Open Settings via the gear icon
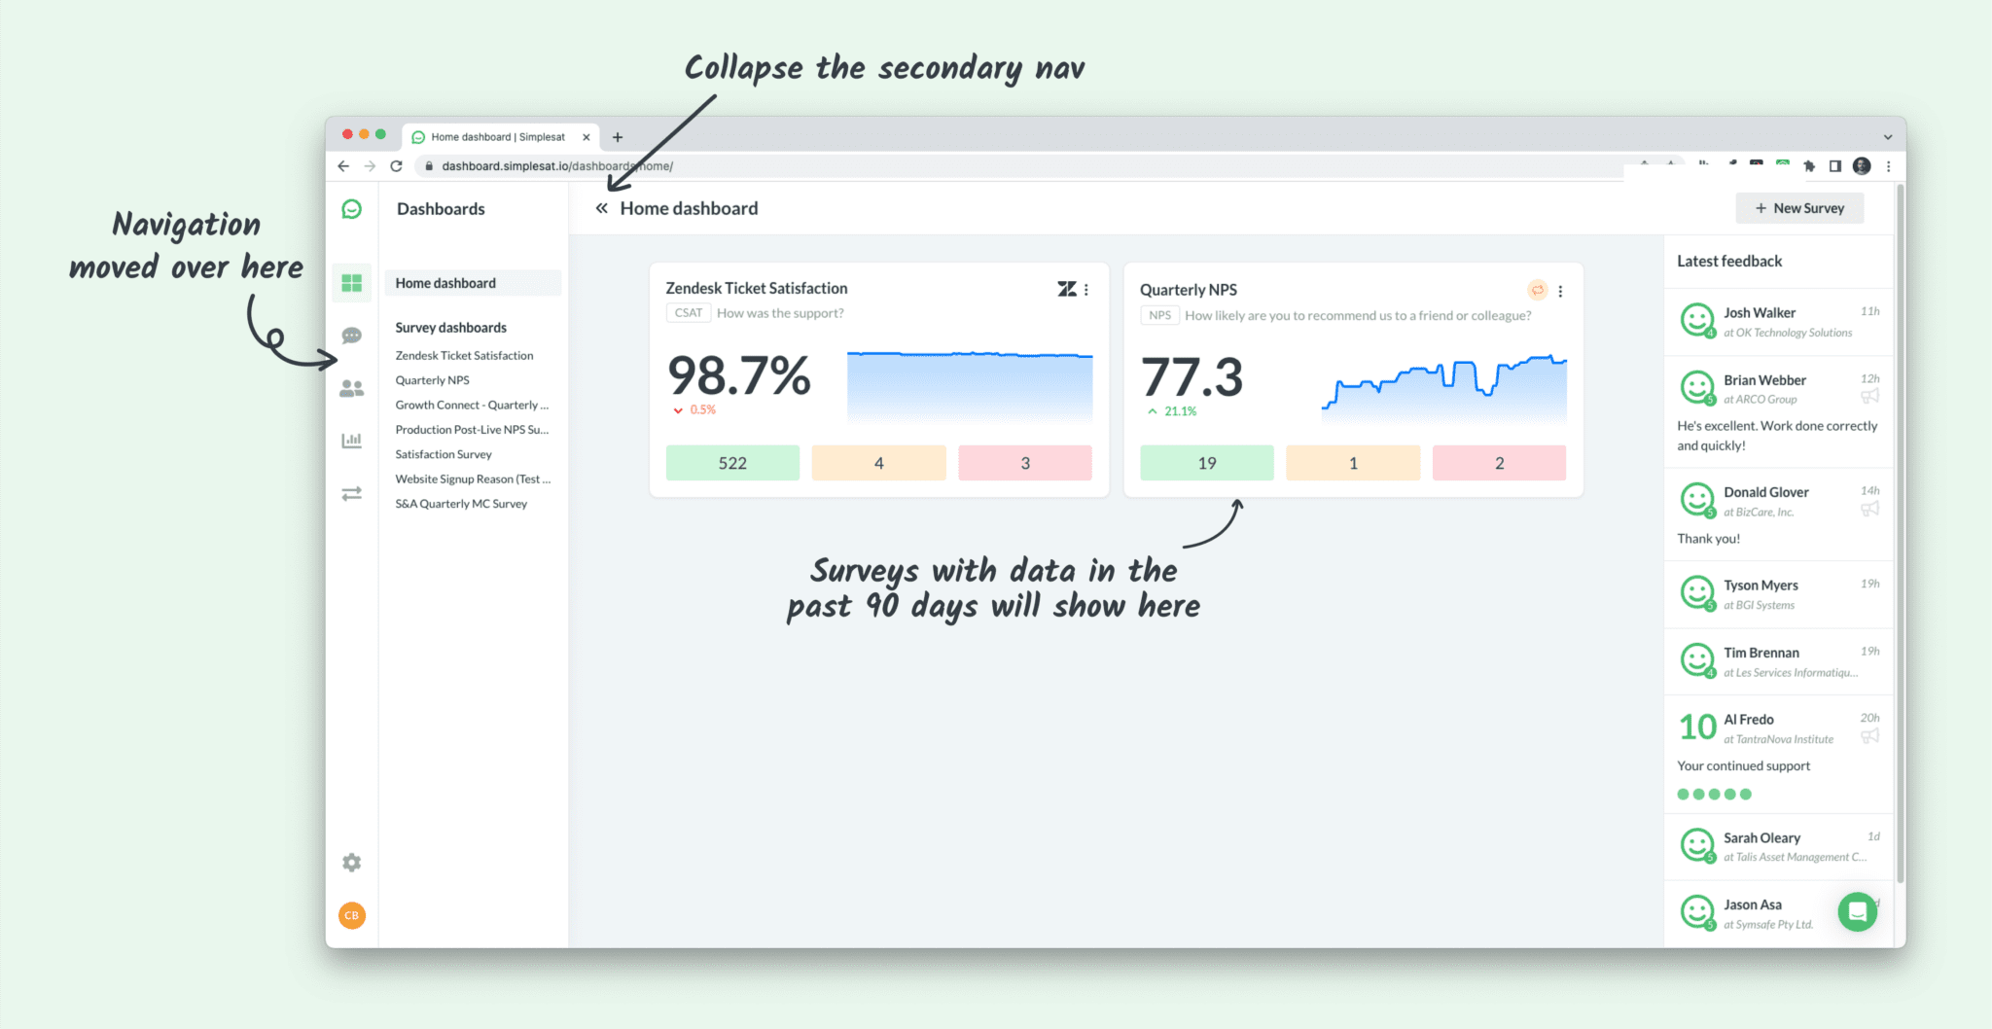 (x=351, y=862)
